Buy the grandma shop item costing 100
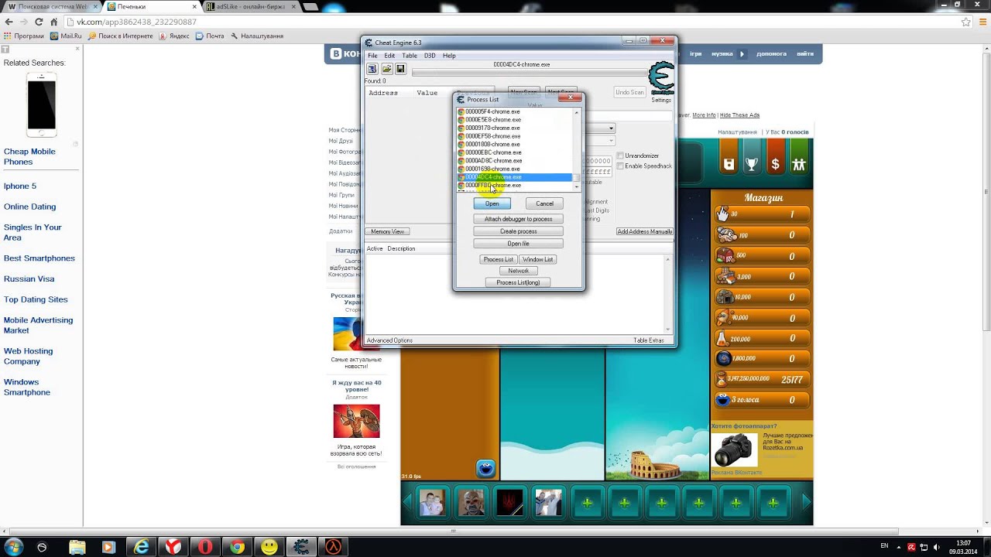The height and width of the screenshot is (557, 991). [762, 235]
